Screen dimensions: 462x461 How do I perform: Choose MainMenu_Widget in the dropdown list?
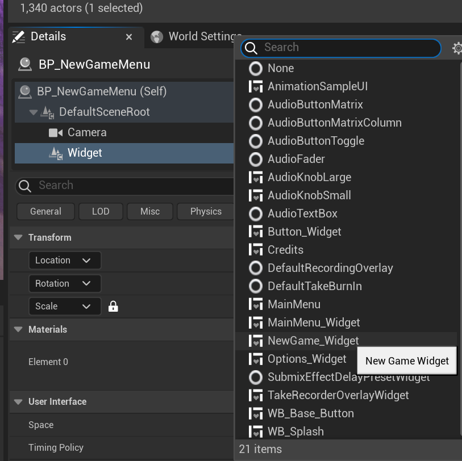coord(314,322)
